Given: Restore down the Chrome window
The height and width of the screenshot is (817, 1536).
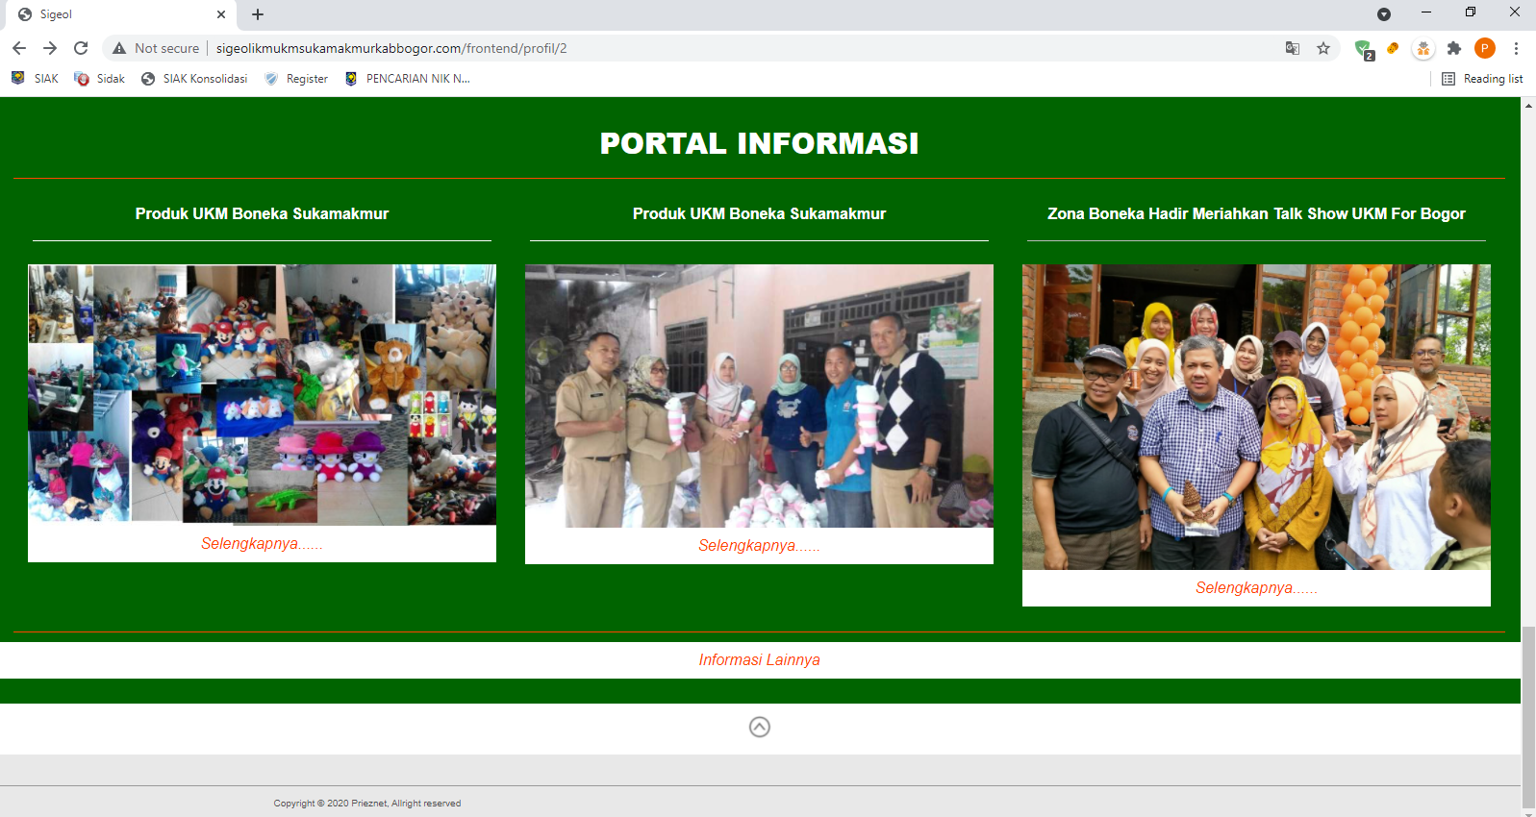Looking at the screenshot, I should pyautogui.click(x=1471, y=12).
